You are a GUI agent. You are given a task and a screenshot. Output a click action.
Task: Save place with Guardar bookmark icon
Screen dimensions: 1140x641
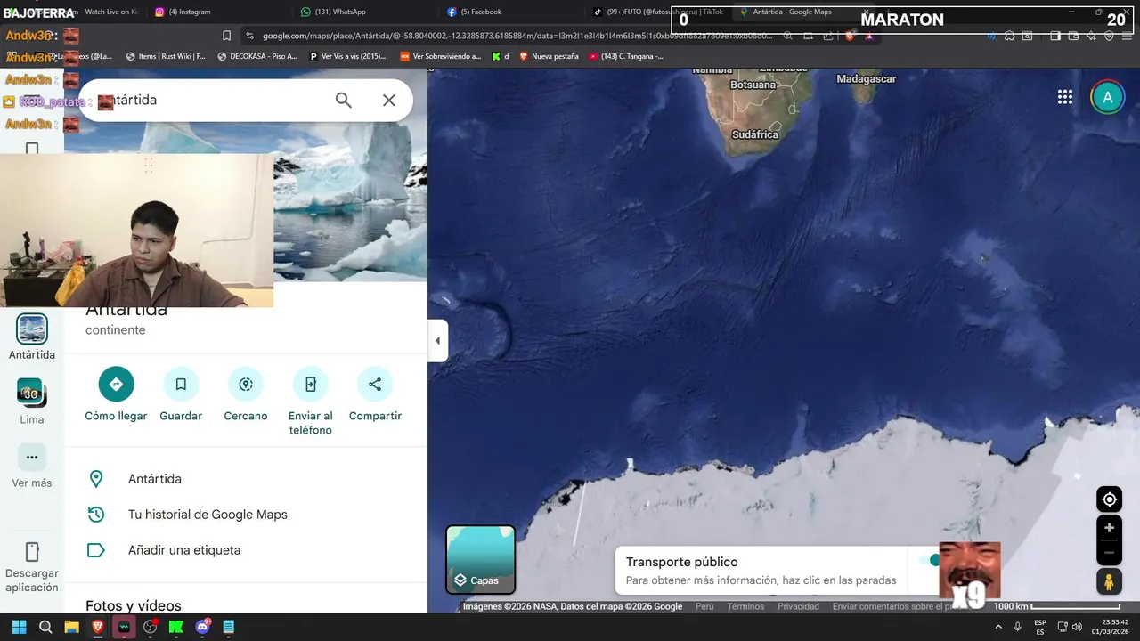tap(181, 384)
